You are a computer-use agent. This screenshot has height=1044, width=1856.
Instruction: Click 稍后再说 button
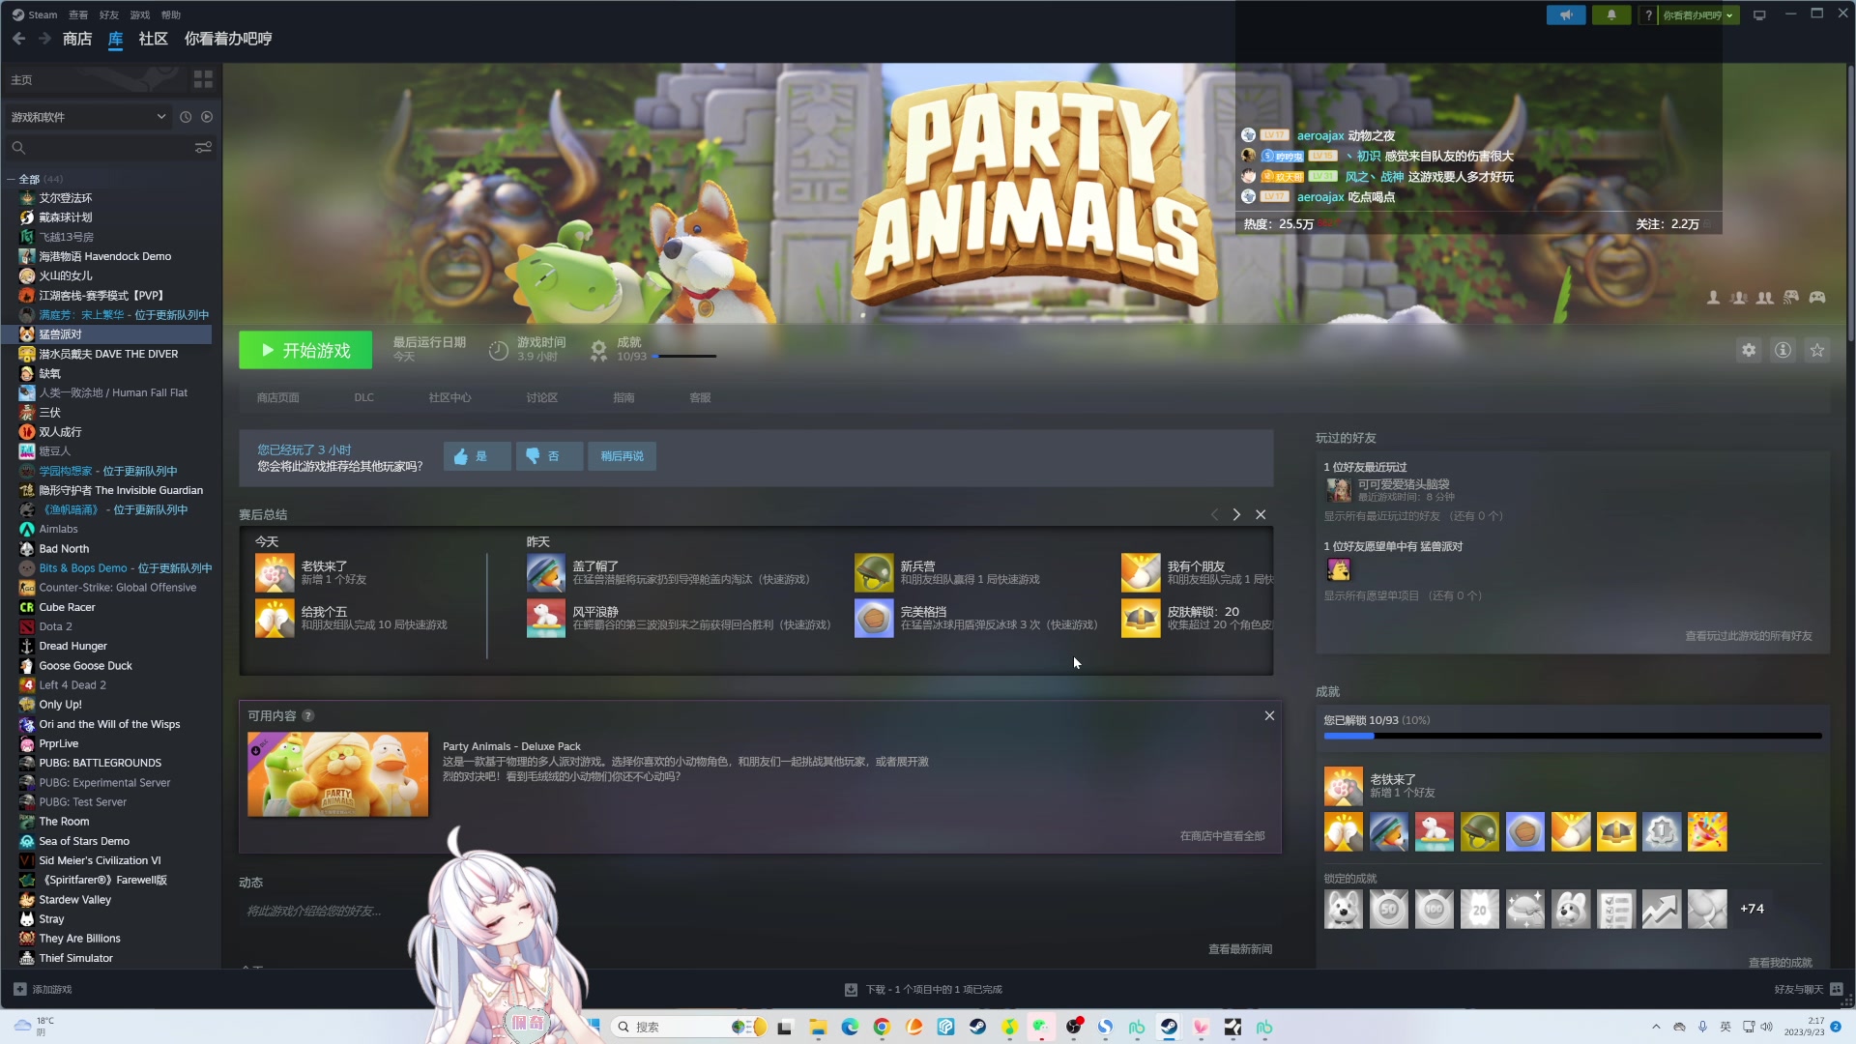click(x=622, y=456)
